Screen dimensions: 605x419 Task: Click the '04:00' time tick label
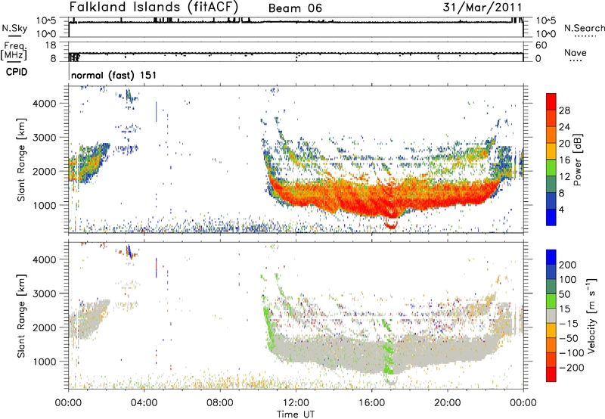tap(144, 403)
